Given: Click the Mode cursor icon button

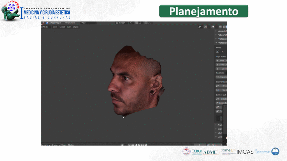Looking at the screenshot, I should click(217, 52).
